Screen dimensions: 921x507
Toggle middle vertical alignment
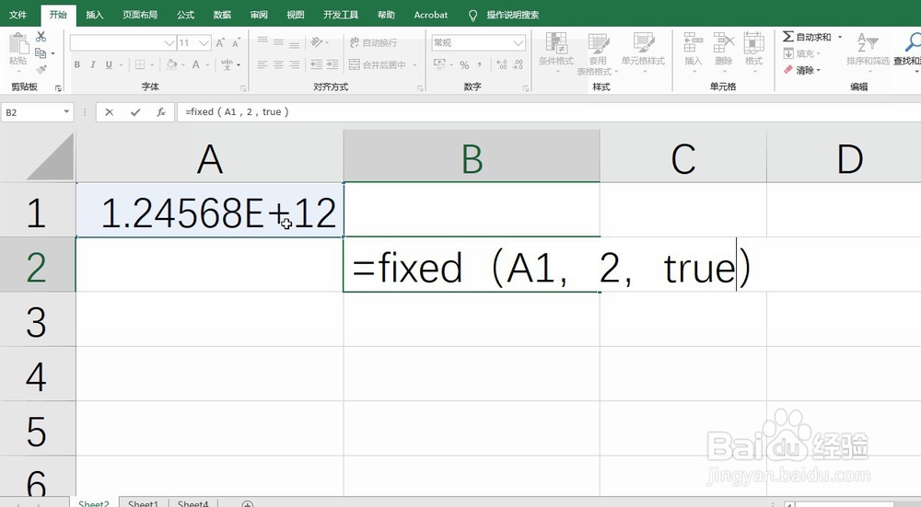pyautogui.click(x=278, y=42)
